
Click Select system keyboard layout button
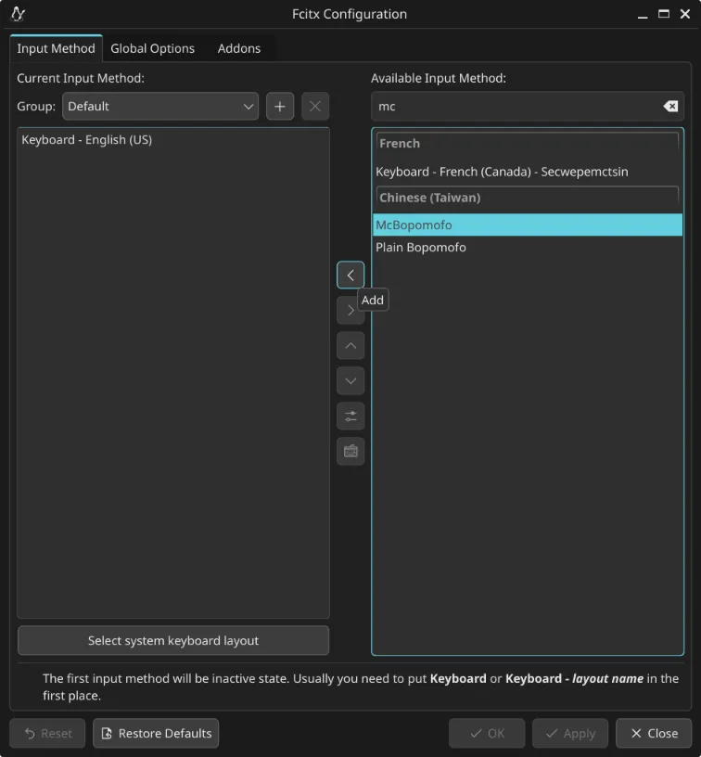point(173,640)
